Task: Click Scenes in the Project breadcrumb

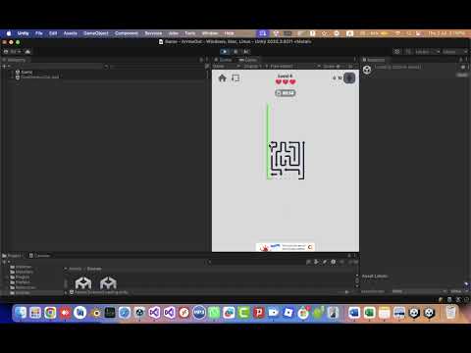Action: tap(94, 269)
